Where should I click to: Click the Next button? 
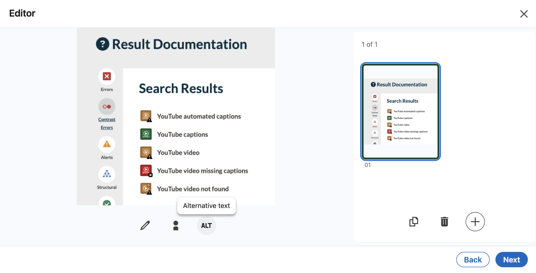click(511, 259)
